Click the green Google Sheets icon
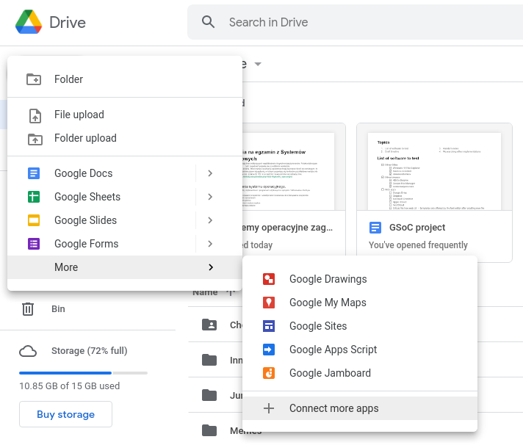The image size is (523, 445). pyautogui.click(x=34, y=197)
